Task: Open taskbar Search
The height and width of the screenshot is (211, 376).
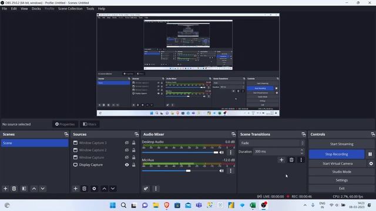Action: click(x=123, y=205)
